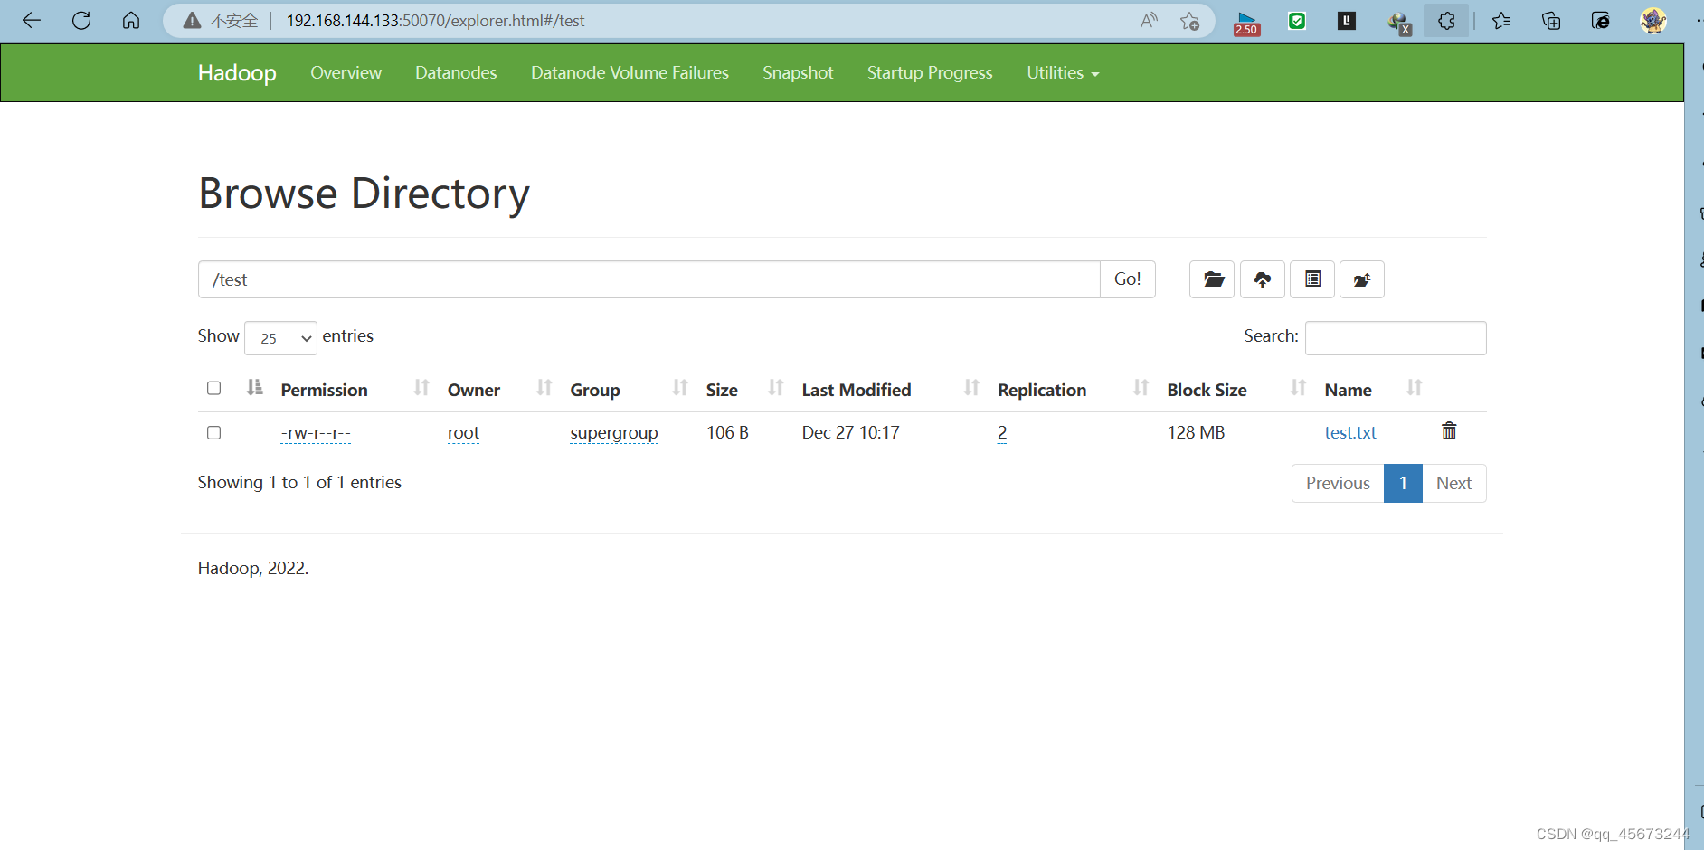The height and width of the screenshot is (850, 1704).
Task: Open the favorites list icon
Action: point(1501,20)
